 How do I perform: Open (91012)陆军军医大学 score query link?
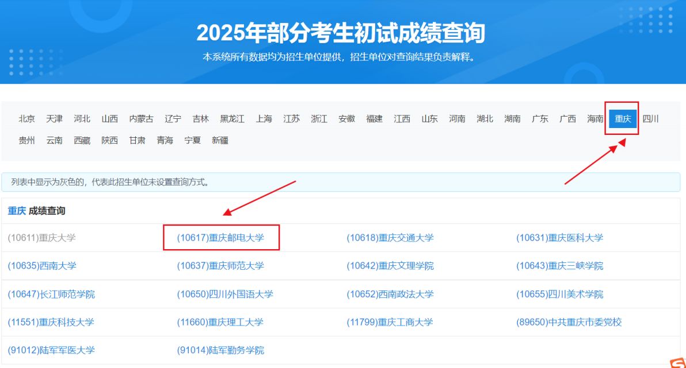coord(51,350)
